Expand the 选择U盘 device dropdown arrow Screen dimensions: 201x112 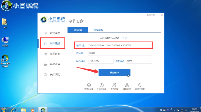click(149, 45)
